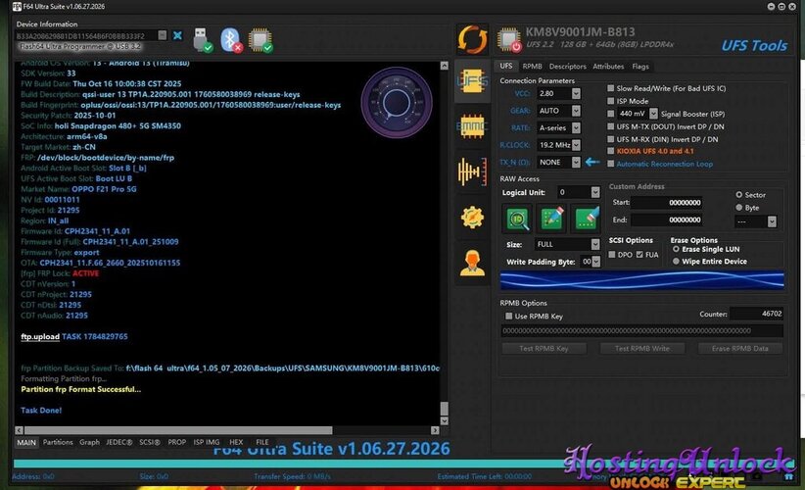
Task: Toggle UFS M-RX (DIN) Invert checkbox
Action: [x=610, y=139]
